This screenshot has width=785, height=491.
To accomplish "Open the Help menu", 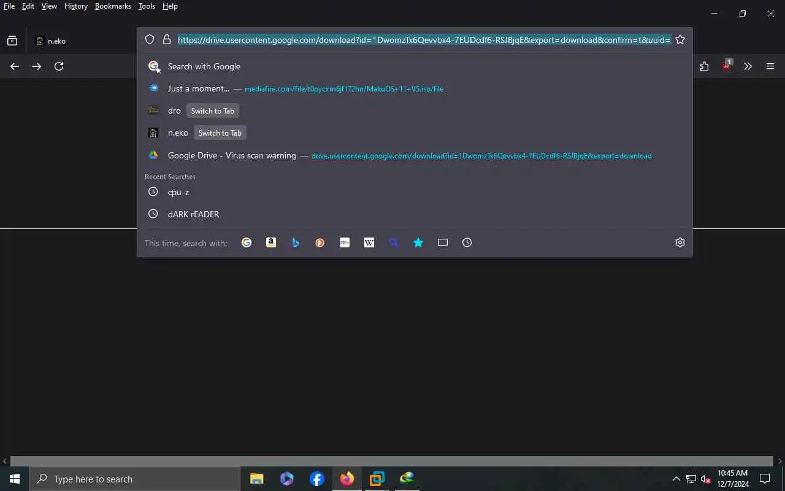I will point(170,6).
